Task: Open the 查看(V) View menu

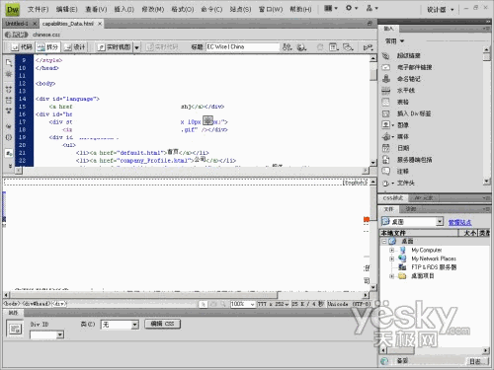Action: (x=96, y=9)
